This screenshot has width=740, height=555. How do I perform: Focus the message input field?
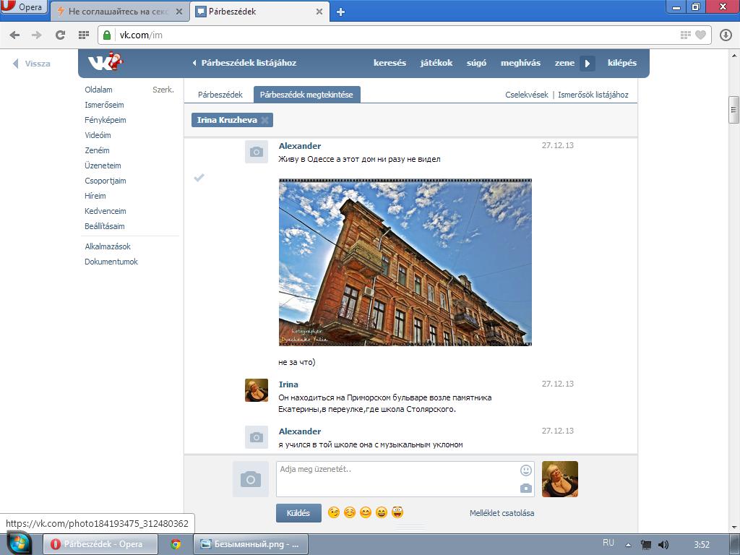tap(405, 479)
